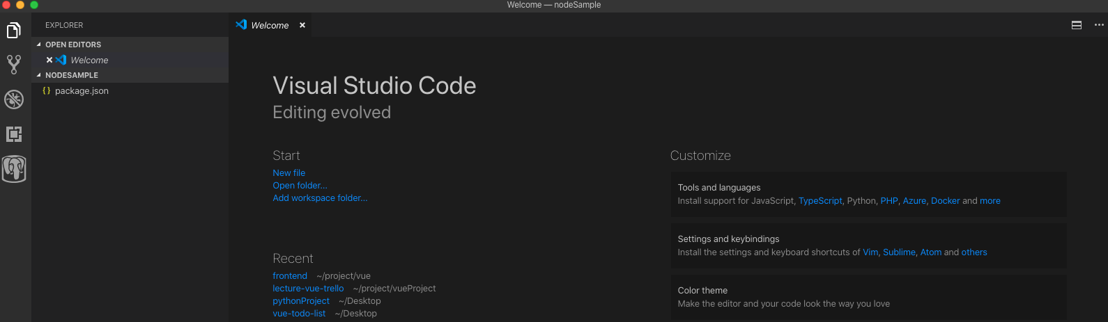Viewport: 1108px width, 322px height.
Task: Open the Source Control view
Action: pos(14,65)
